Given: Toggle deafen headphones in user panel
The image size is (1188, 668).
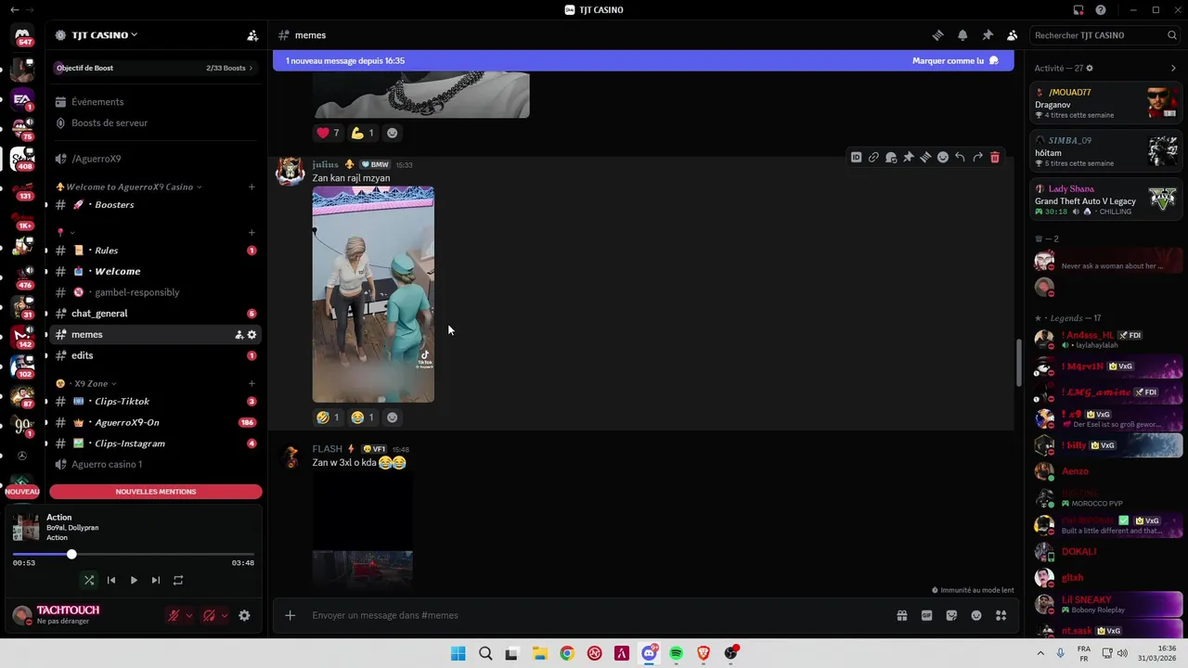Looking at the screenshot, I should tap(209, 615).
